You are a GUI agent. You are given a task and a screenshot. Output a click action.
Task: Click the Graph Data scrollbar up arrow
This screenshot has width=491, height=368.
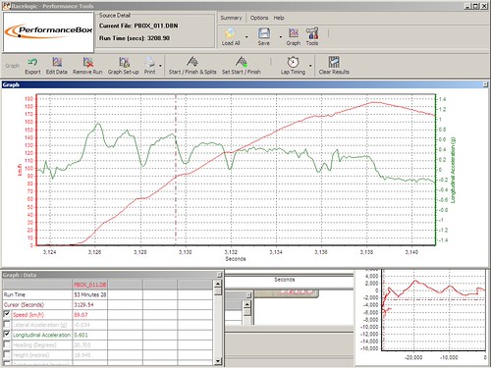point(218,284)
